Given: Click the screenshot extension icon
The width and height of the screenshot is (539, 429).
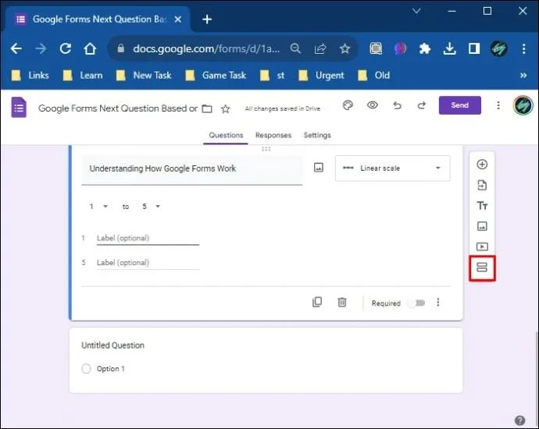Looking at the screenshot, I should pyautogui.click(x=376, y=48).
